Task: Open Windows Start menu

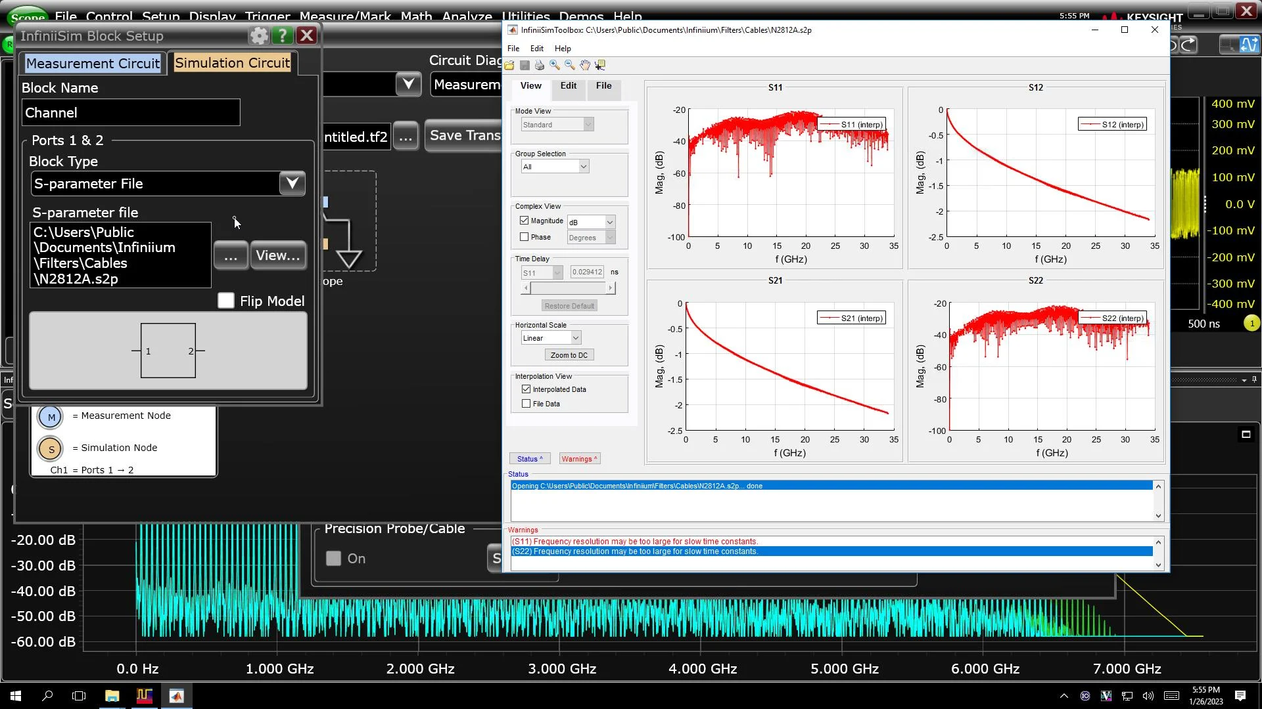Action: click(16, 696)
